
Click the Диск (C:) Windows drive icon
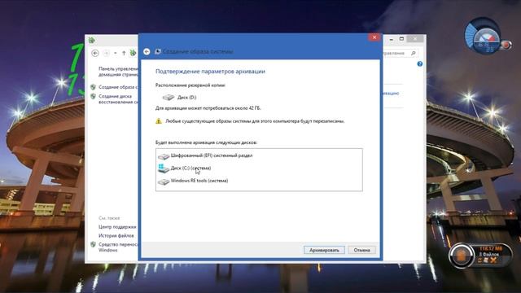pyautogui.click(x=164, y=168)
